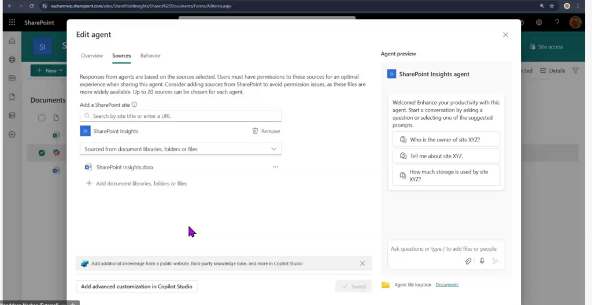The height and width of the screenshot is (305, 592).
Task: Open the settings gear in SharePoint header
Action: [x=539, y=23]
